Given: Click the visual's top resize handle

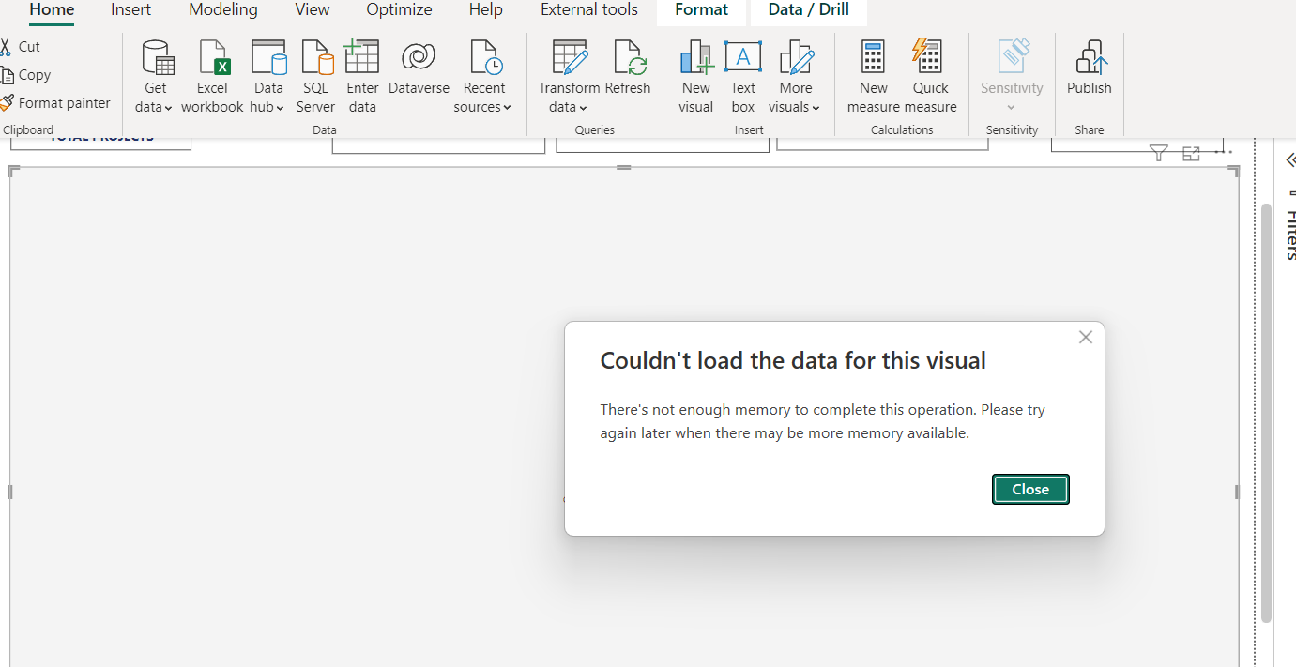Looking at the screenshot, I should click(624, 168).
